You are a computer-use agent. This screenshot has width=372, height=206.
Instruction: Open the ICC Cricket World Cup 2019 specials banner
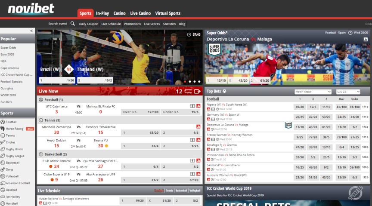287,195
